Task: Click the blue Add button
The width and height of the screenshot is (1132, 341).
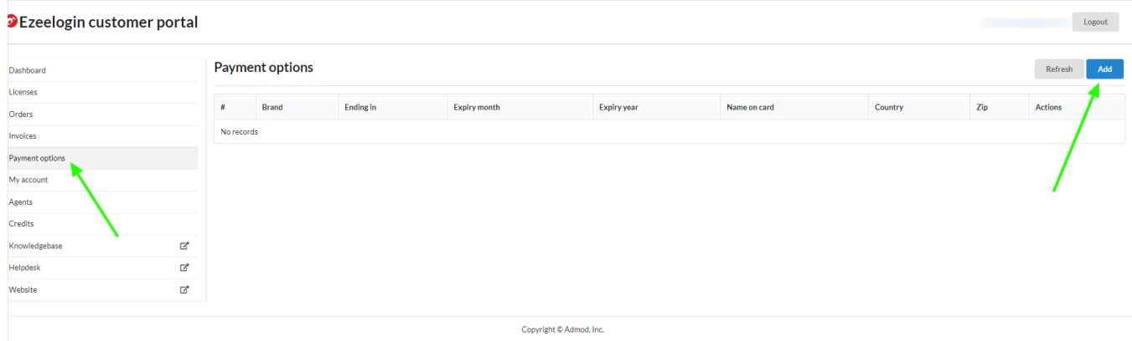Action: (x=1104, y=69)
